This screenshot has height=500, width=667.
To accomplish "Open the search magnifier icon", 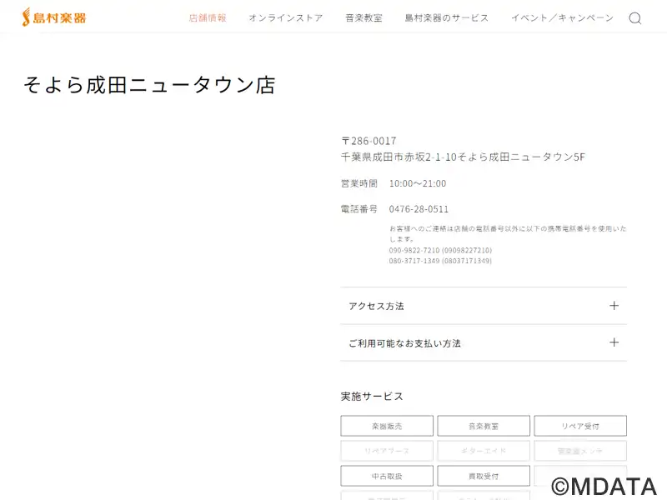I will [x=635, y=18].
